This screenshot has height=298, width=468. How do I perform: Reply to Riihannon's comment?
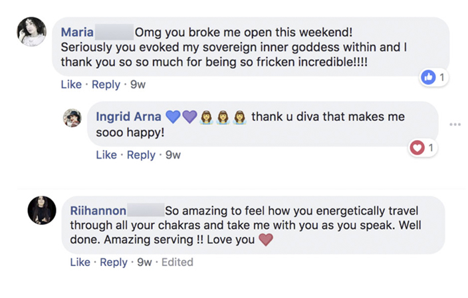[x=114, y=262]
